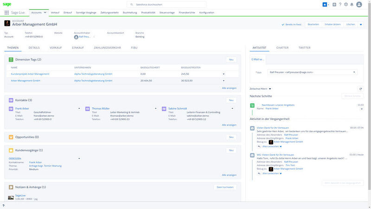Click the Löschen button

351,25
